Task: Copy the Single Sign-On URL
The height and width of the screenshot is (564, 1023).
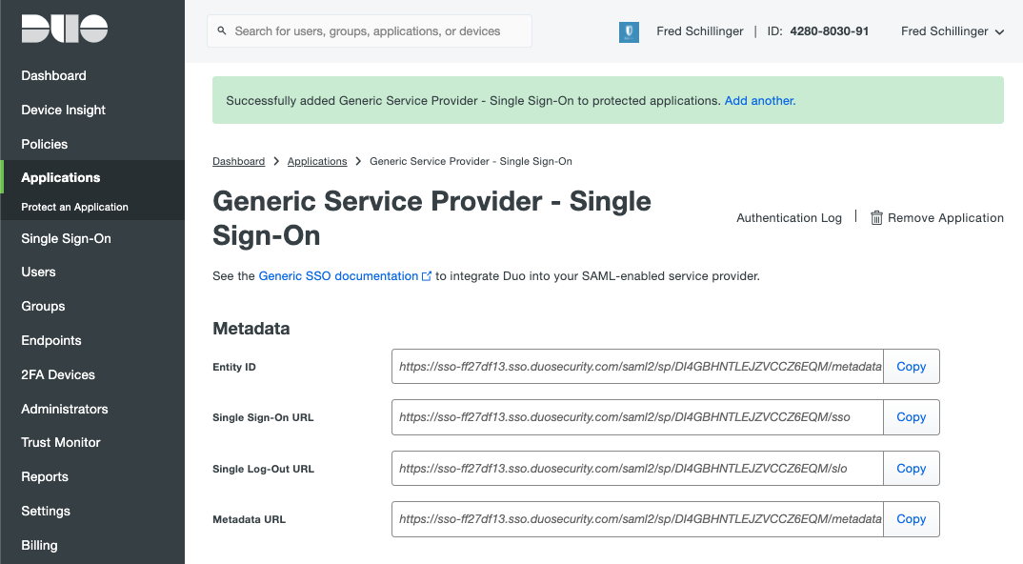Action: (911, 417)
